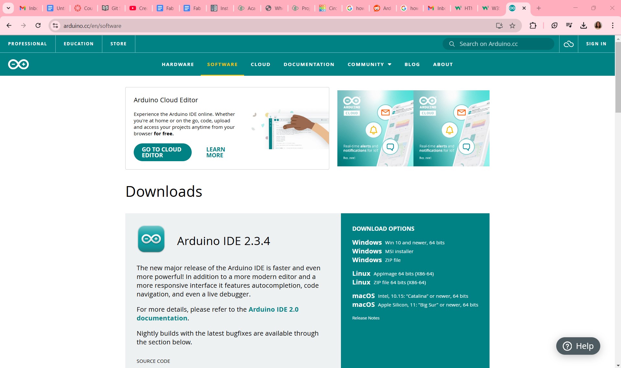Download macOS Apple Silicon version
Viewport: 621px width, 368px height.
point(415,305)
